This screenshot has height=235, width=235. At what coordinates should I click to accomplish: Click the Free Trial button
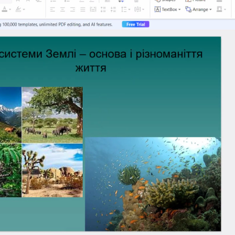tap(135, 24)
